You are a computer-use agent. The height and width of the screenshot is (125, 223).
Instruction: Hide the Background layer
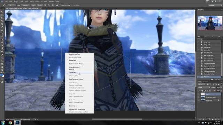pyautogui.click(x=199, y=100)
